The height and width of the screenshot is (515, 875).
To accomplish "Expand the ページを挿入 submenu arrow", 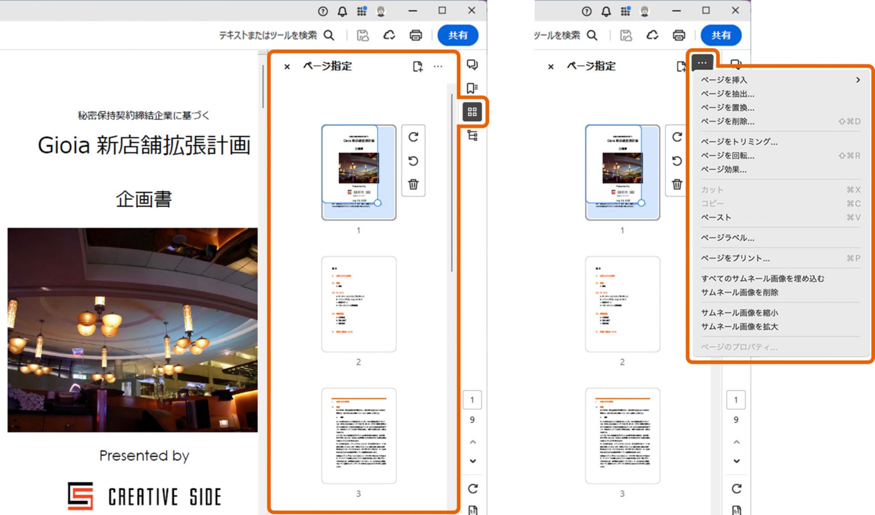I will (858, 80).
